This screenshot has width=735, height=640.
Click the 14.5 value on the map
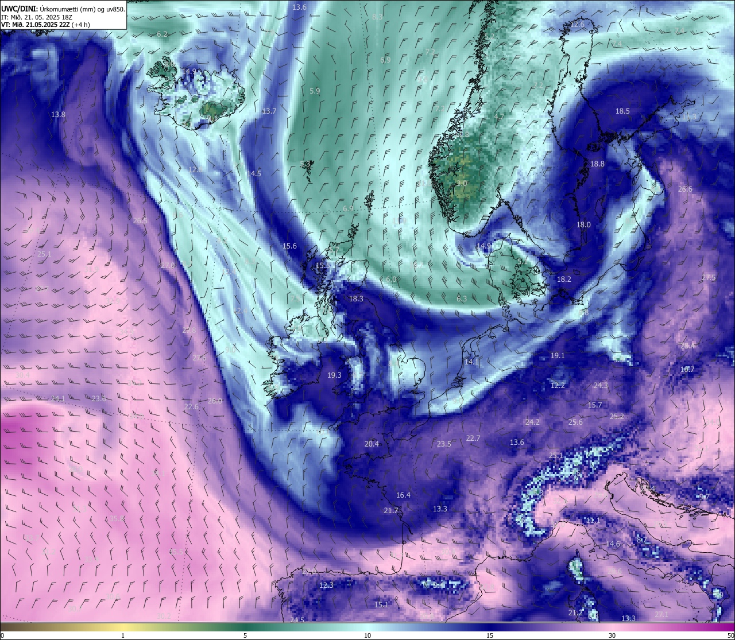pyautogui.click(x=253, y=173)
